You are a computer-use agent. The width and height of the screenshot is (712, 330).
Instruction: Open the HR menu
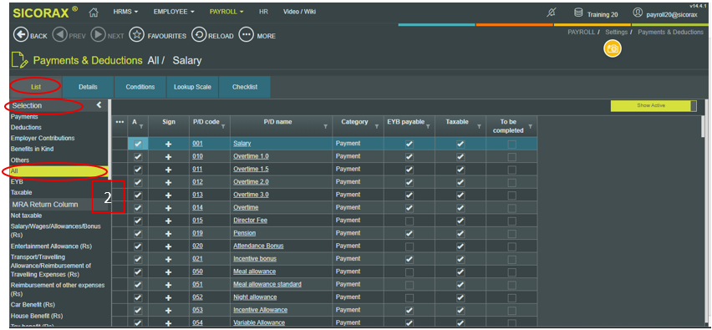[x=263, y=12]
